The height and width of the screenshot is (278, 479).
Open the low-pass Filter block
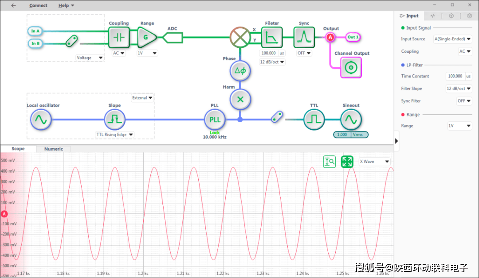pos(271,38)
